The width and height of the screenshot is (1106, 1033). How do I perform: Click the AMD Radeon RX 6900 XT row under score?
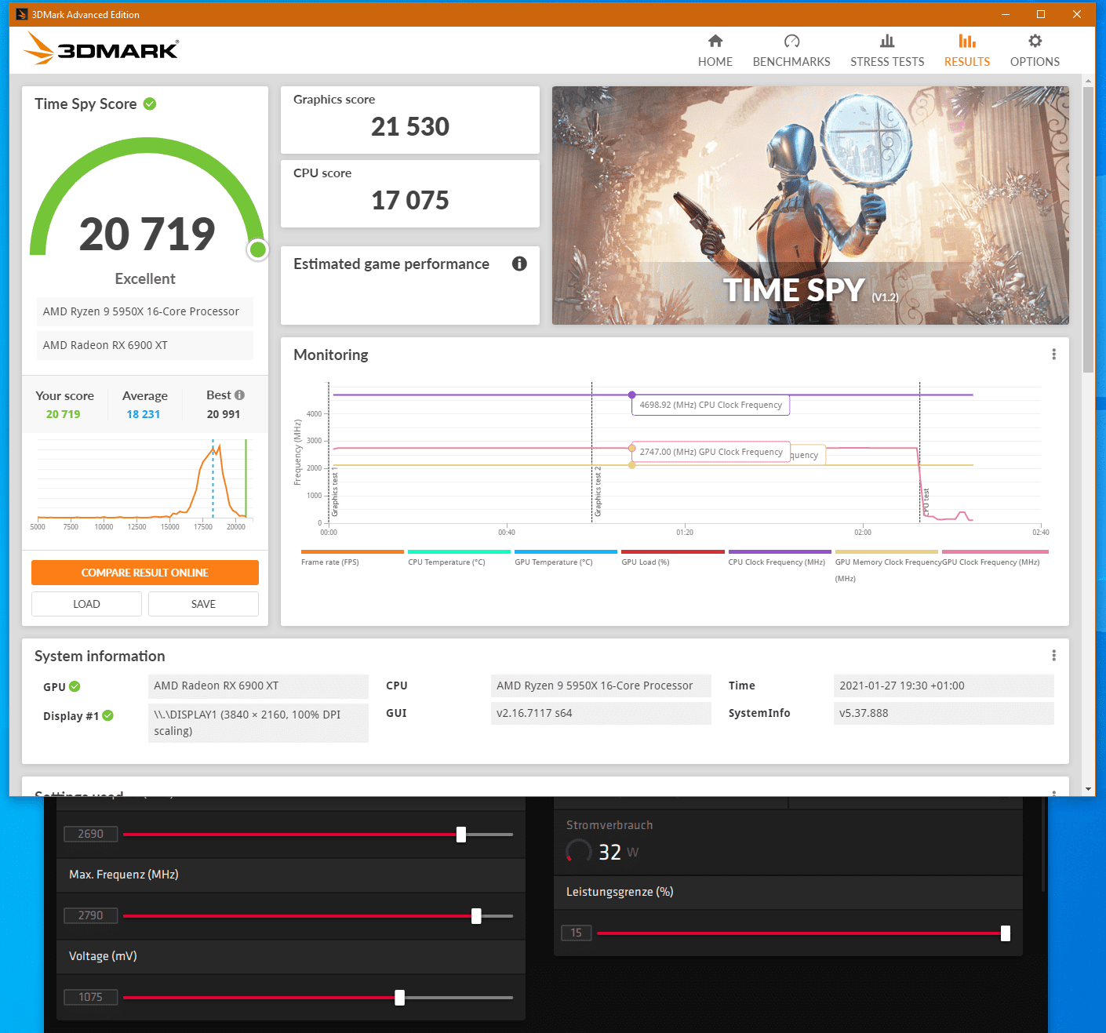point(145,345)
